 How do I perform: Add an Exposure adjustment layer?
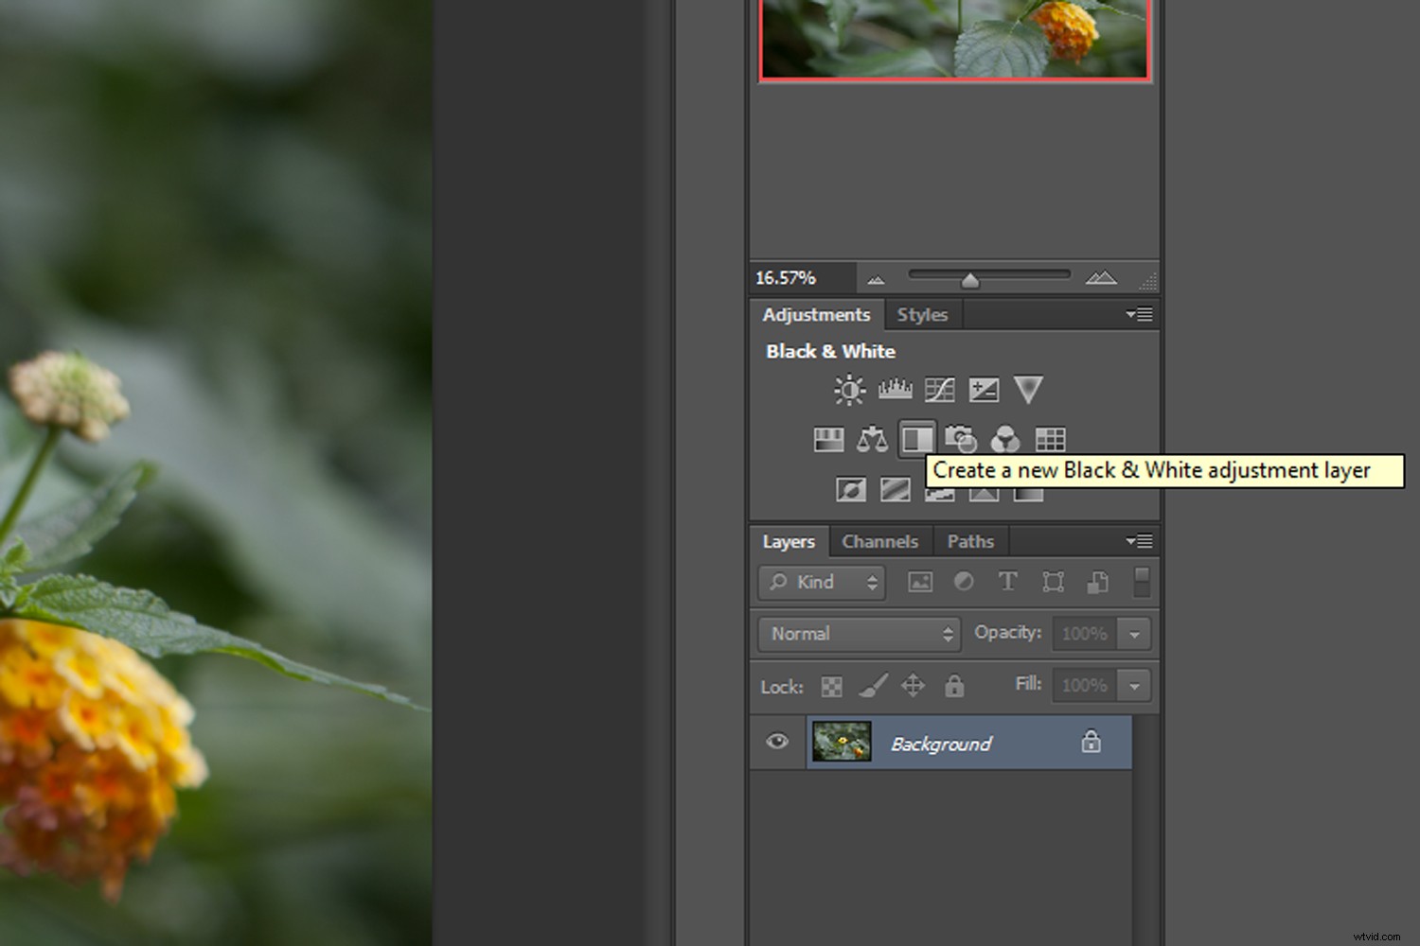(x=984, y=389)
